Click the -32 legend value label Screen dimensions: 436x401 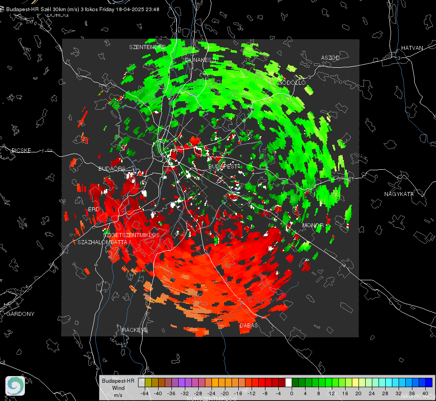pyautogui.click(x=185, y=393)
